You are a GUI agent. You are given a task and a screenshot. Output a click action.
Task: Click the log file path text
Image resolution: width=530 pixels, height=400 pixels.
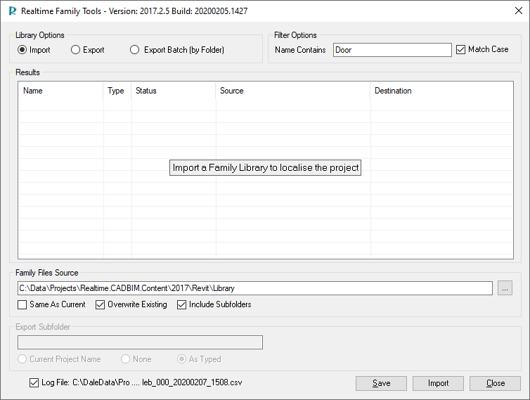(x=157, y=382)
